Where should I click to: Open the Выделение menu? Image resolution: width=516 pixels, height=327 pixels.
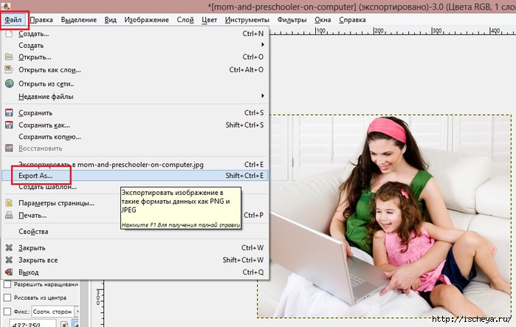pyautogui.click(x=79, y=20)
